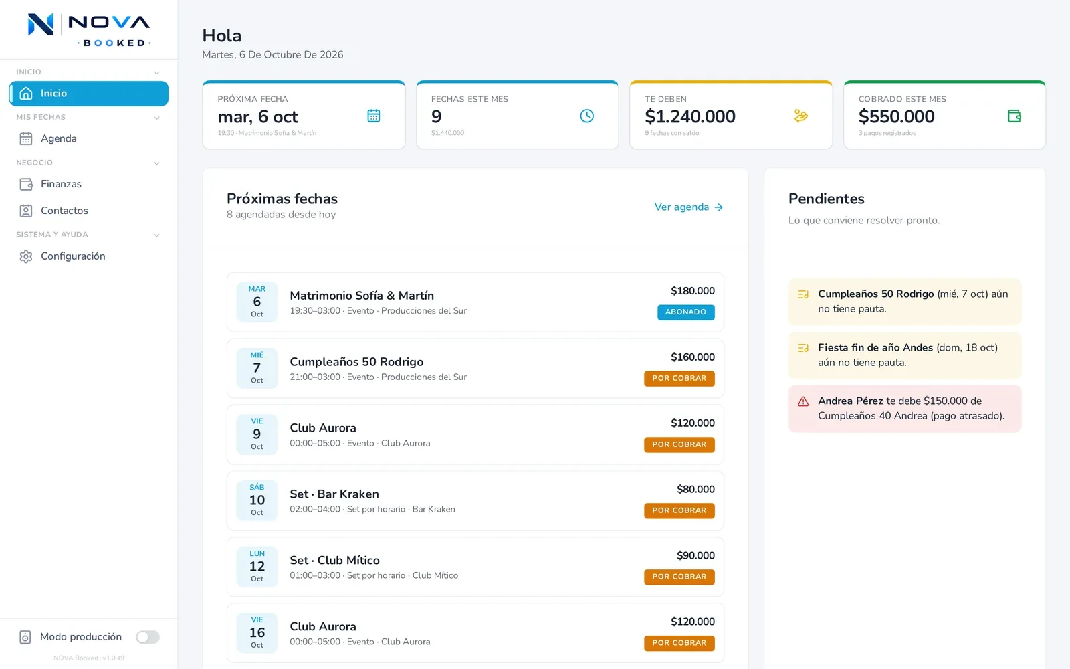Click the NOVA Booked logo

tap(89, 30)
